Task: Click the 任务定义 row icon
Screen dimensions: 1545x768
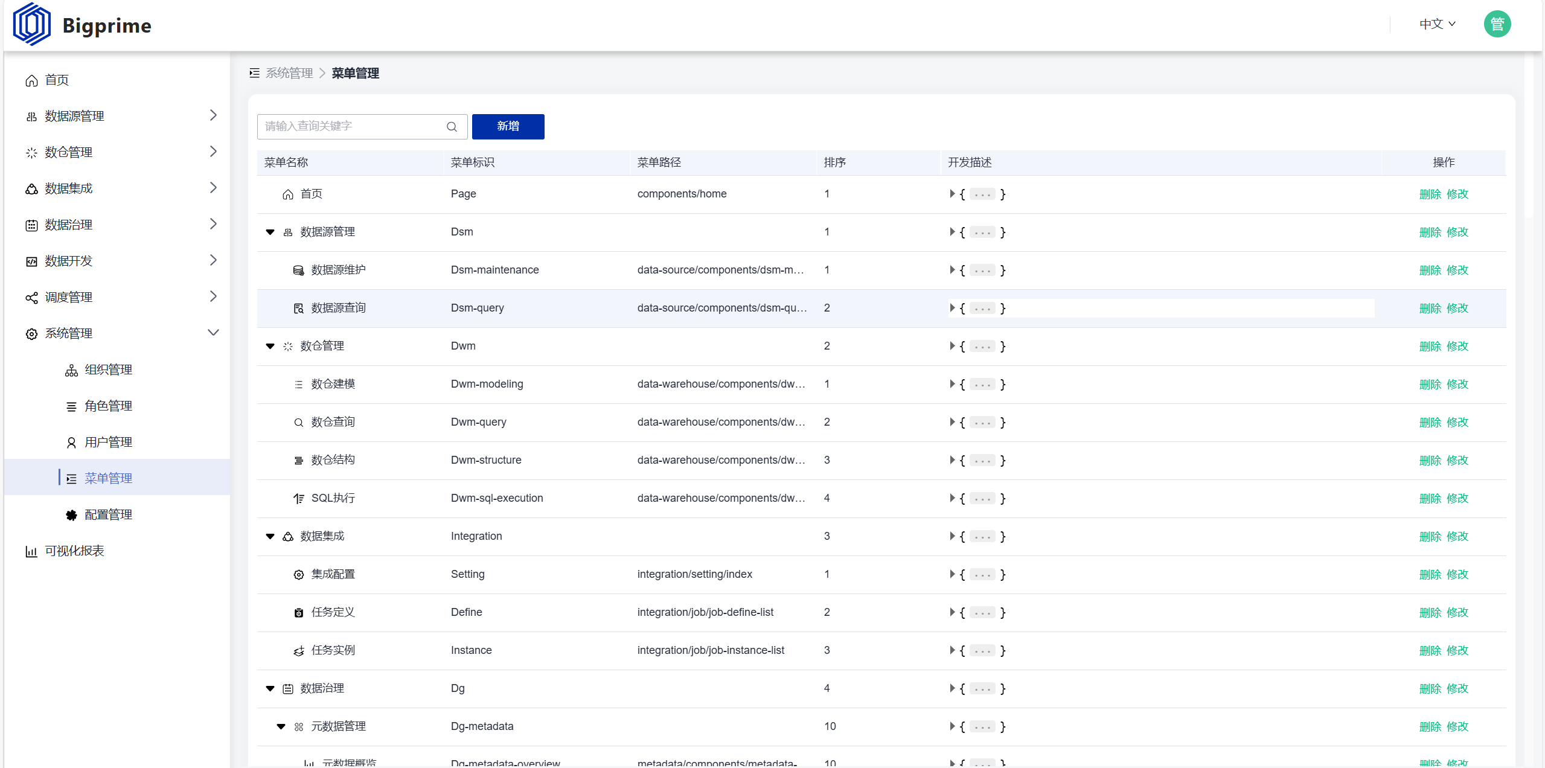Action: click(298, 613)
